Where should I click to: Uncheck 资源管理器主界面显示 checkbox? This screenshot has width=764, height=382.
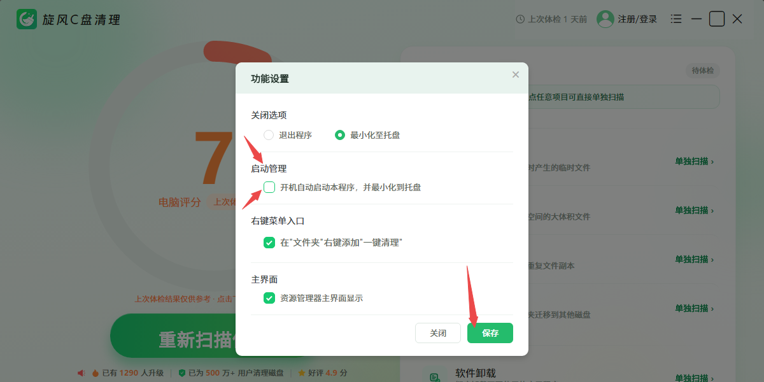tap(269, 297)
